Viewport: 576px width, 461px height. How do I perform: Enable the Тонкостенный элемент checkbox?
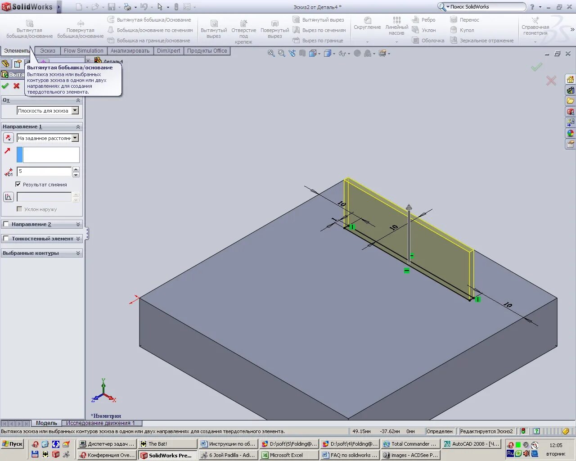coord(6,239)
